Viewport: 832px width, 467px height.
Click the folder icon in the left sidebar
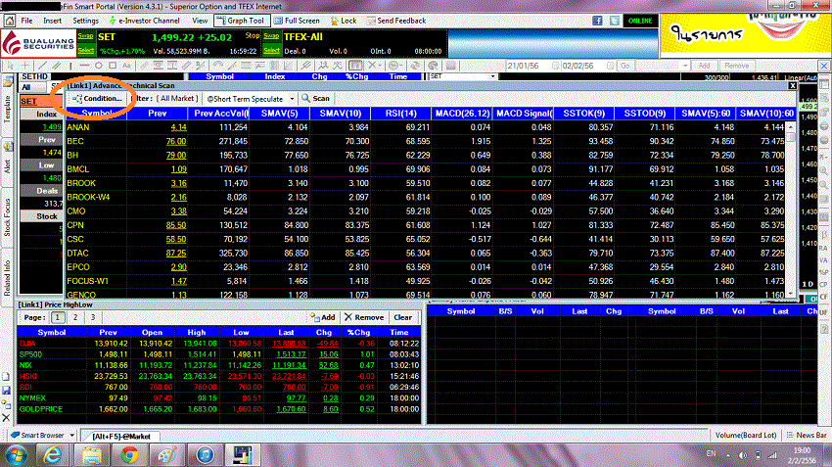pos(8,81)
